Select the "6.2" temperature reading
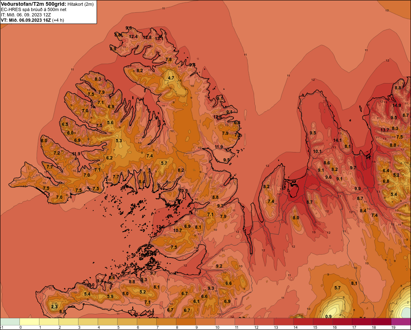The image size is (411, 330). click(109, 158)
